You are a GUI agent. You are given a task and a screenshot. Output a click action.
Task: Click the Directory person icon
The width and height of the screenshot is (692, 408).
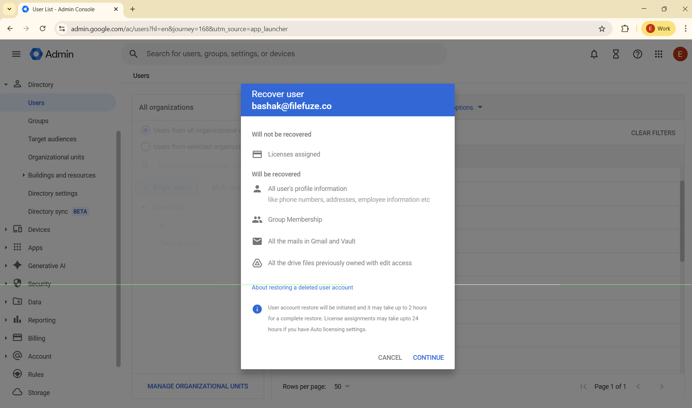coord(17,84)
